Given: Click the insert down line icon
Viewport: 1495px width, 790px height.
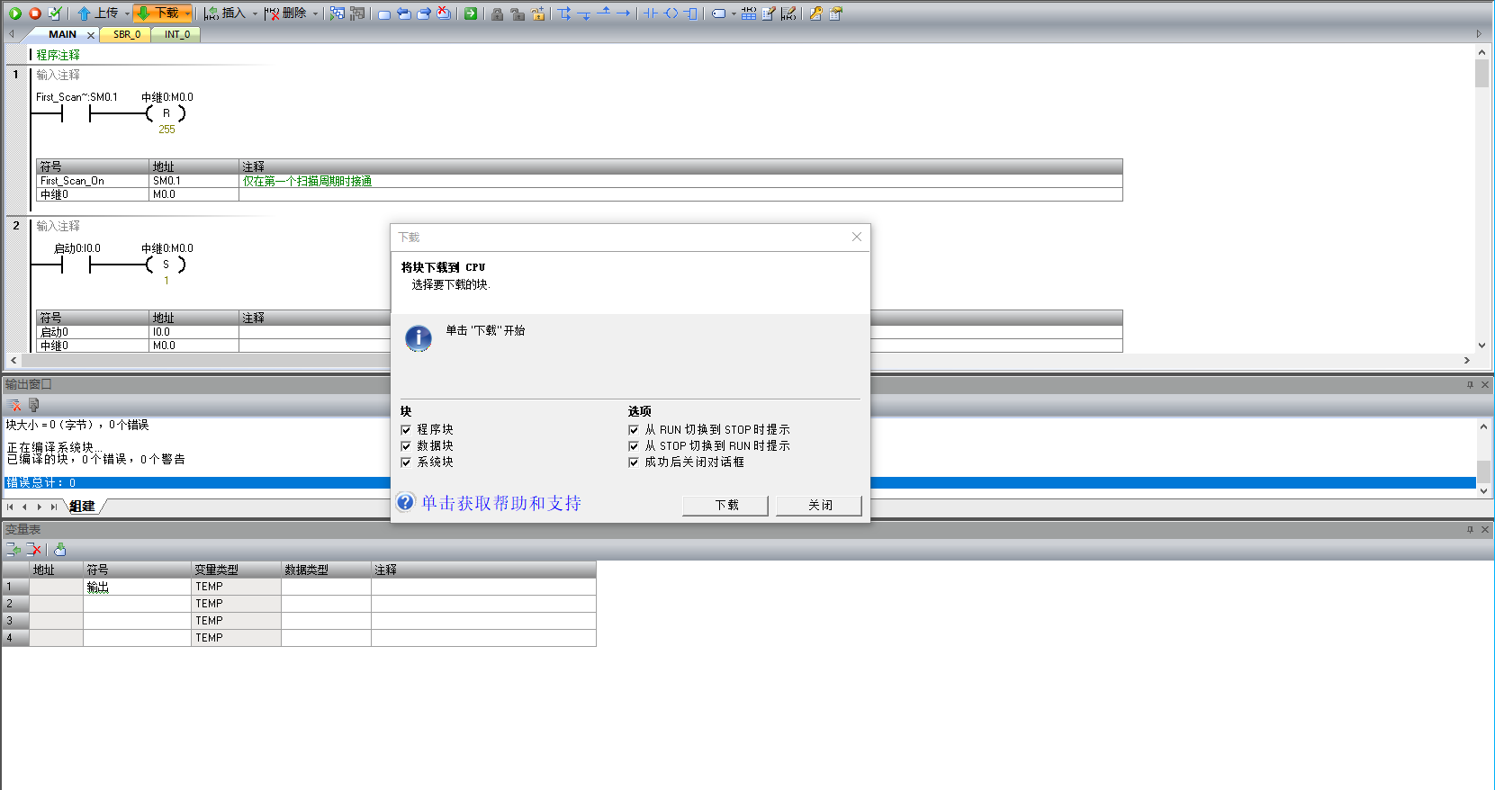Looking at the screenshot, I should [x=584, y=13].
